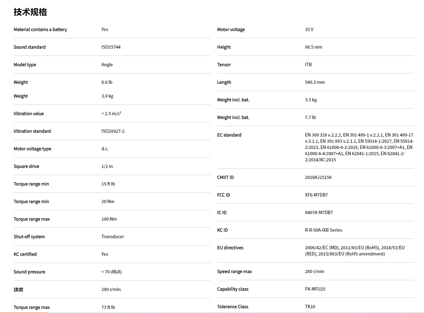This screenshot has height=313, width=424.
Task: Select the EU directives label
Action: pos(230,248)
